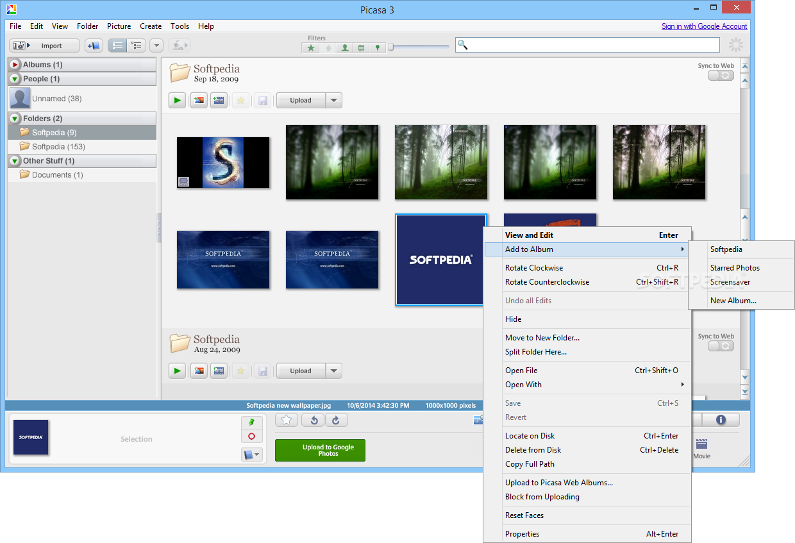The width and height of the screenshot is (795, 543).
Task: Collapse the People (1) section
Action: pos(15,79)
